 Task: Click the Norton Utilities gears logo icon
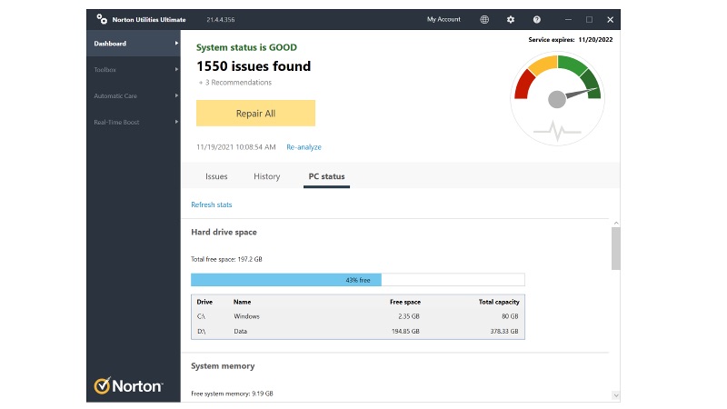coord(102,19)
